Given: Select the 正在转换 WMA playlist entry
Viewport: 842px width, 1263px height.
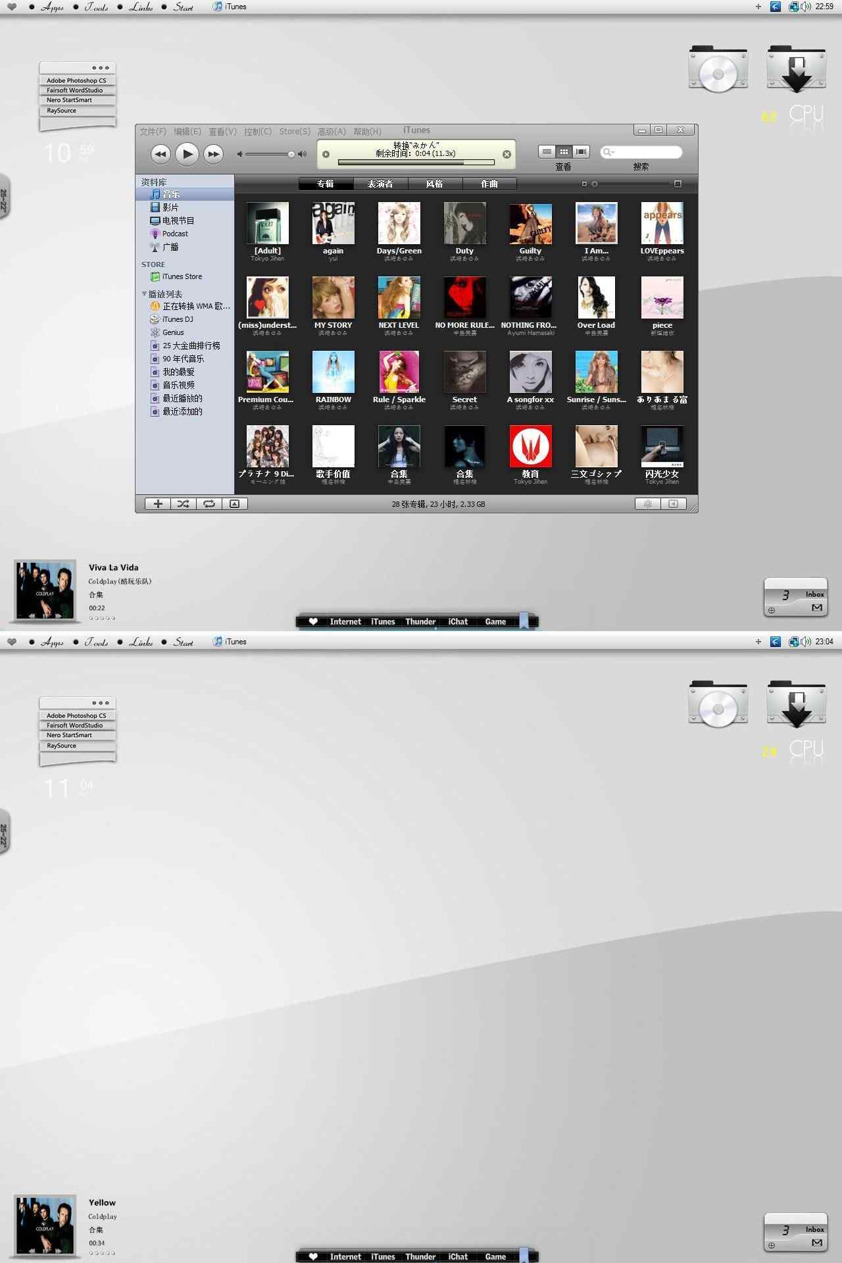Looking at the screenshot, I should [185, 306].
